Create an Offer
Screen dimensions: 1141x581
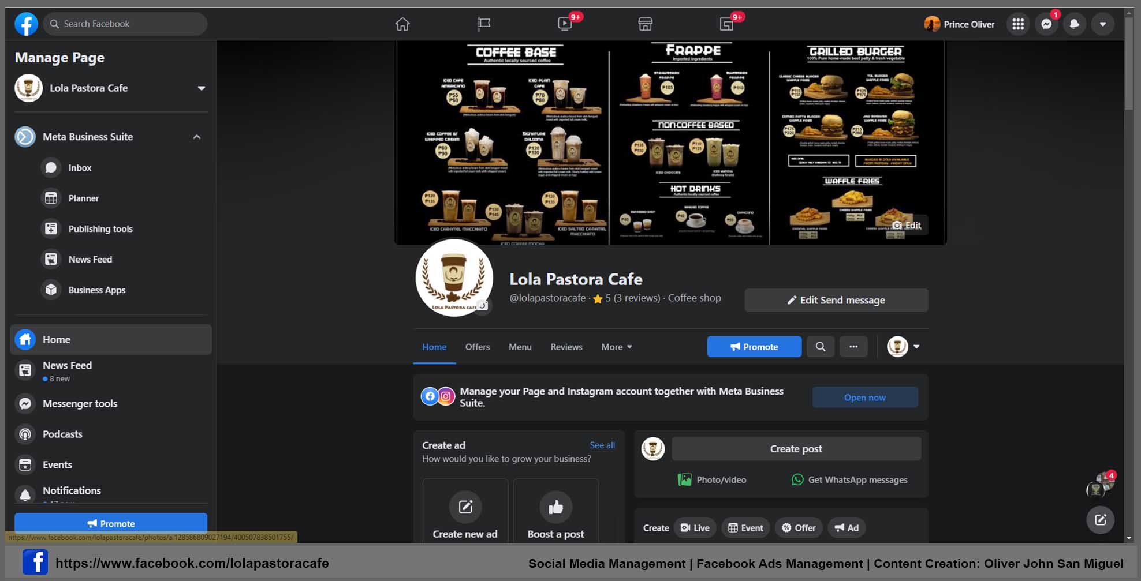[x=799, y=528]
